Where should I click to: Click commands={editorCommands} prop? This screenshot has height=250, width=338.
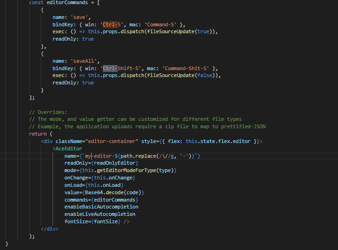pyautogui.click(x=101, y=200)
